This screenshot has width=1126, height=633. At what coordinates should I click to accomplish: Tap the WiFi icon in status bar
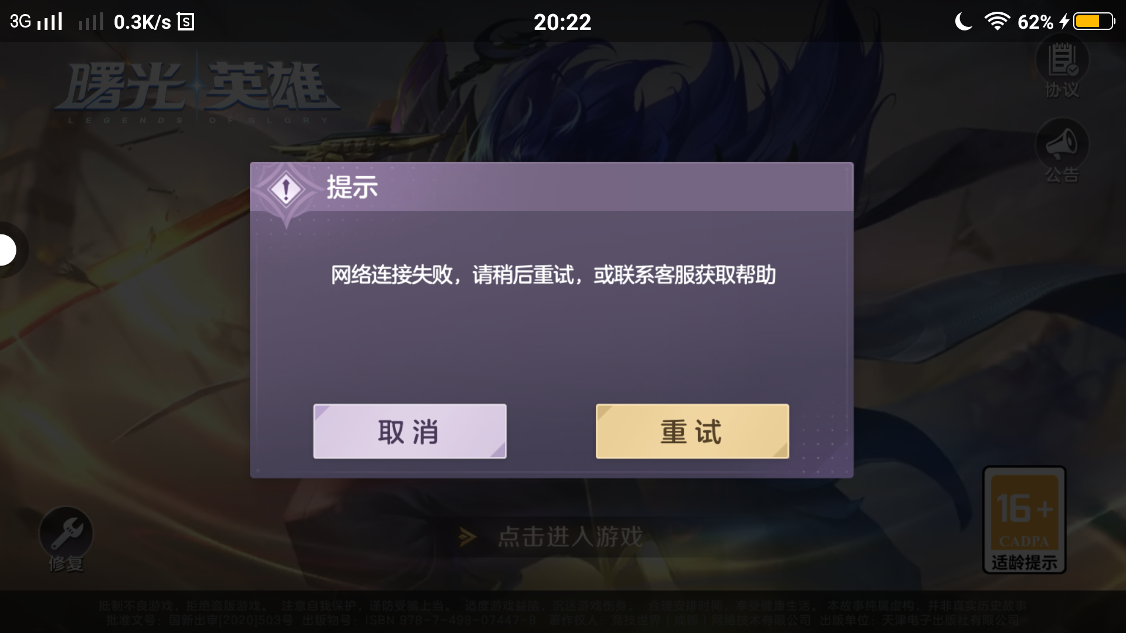tap(997, 22)
